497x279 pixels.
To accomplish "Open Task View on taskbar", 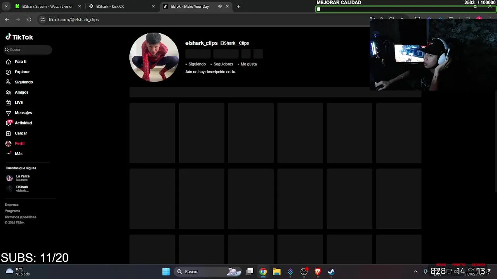I will tap(250, 272).
